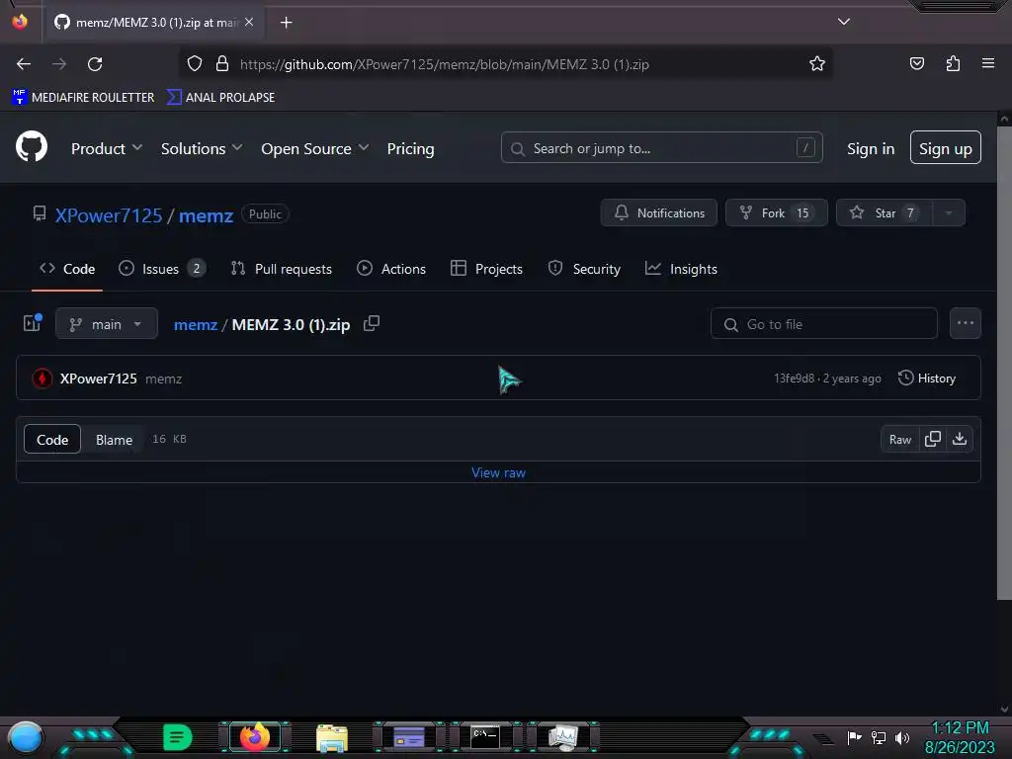
Task: Expand the Open Source menu
Action: click(315, 148)
